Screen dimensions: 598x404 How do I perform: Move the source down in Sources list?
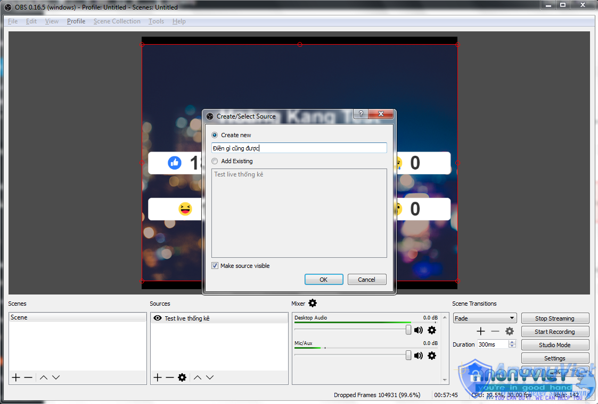[210, 377]
